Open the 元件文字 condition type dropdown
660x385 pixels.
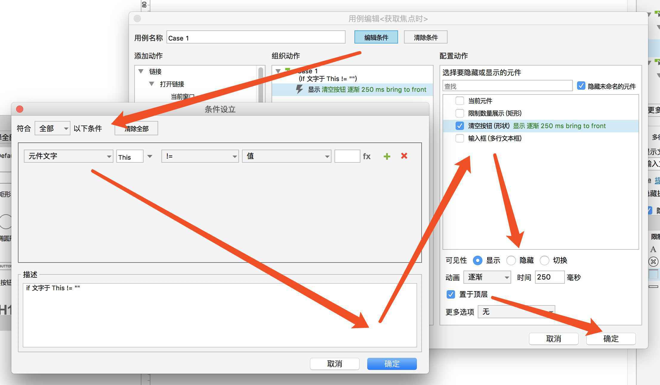[68, 156]
